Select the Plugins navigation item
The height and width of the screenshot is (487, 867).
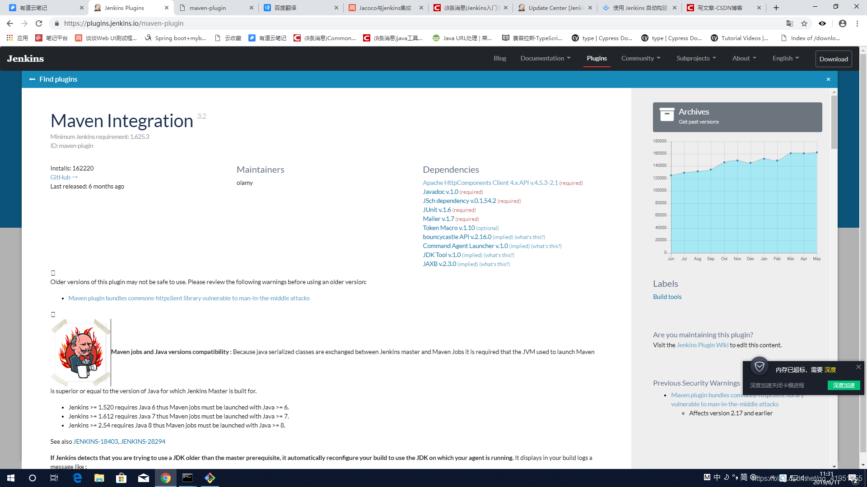tap(597, 59)
